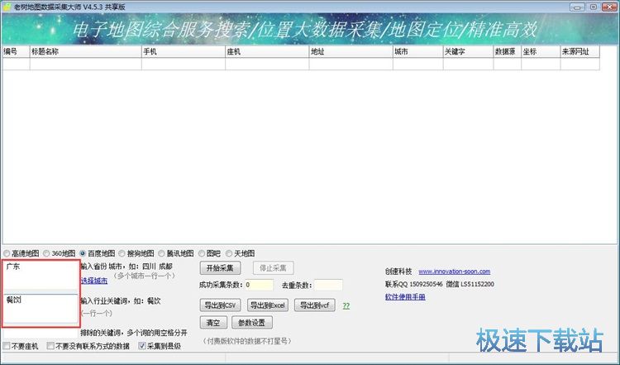Click the 来源网址 column header
This screenshot has width=620, height=365.
click(579, 51)
